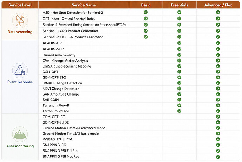The height and width of the screenshot is (162, 242).
Task: Click the Event response label
Action: (x=20, y=82)
